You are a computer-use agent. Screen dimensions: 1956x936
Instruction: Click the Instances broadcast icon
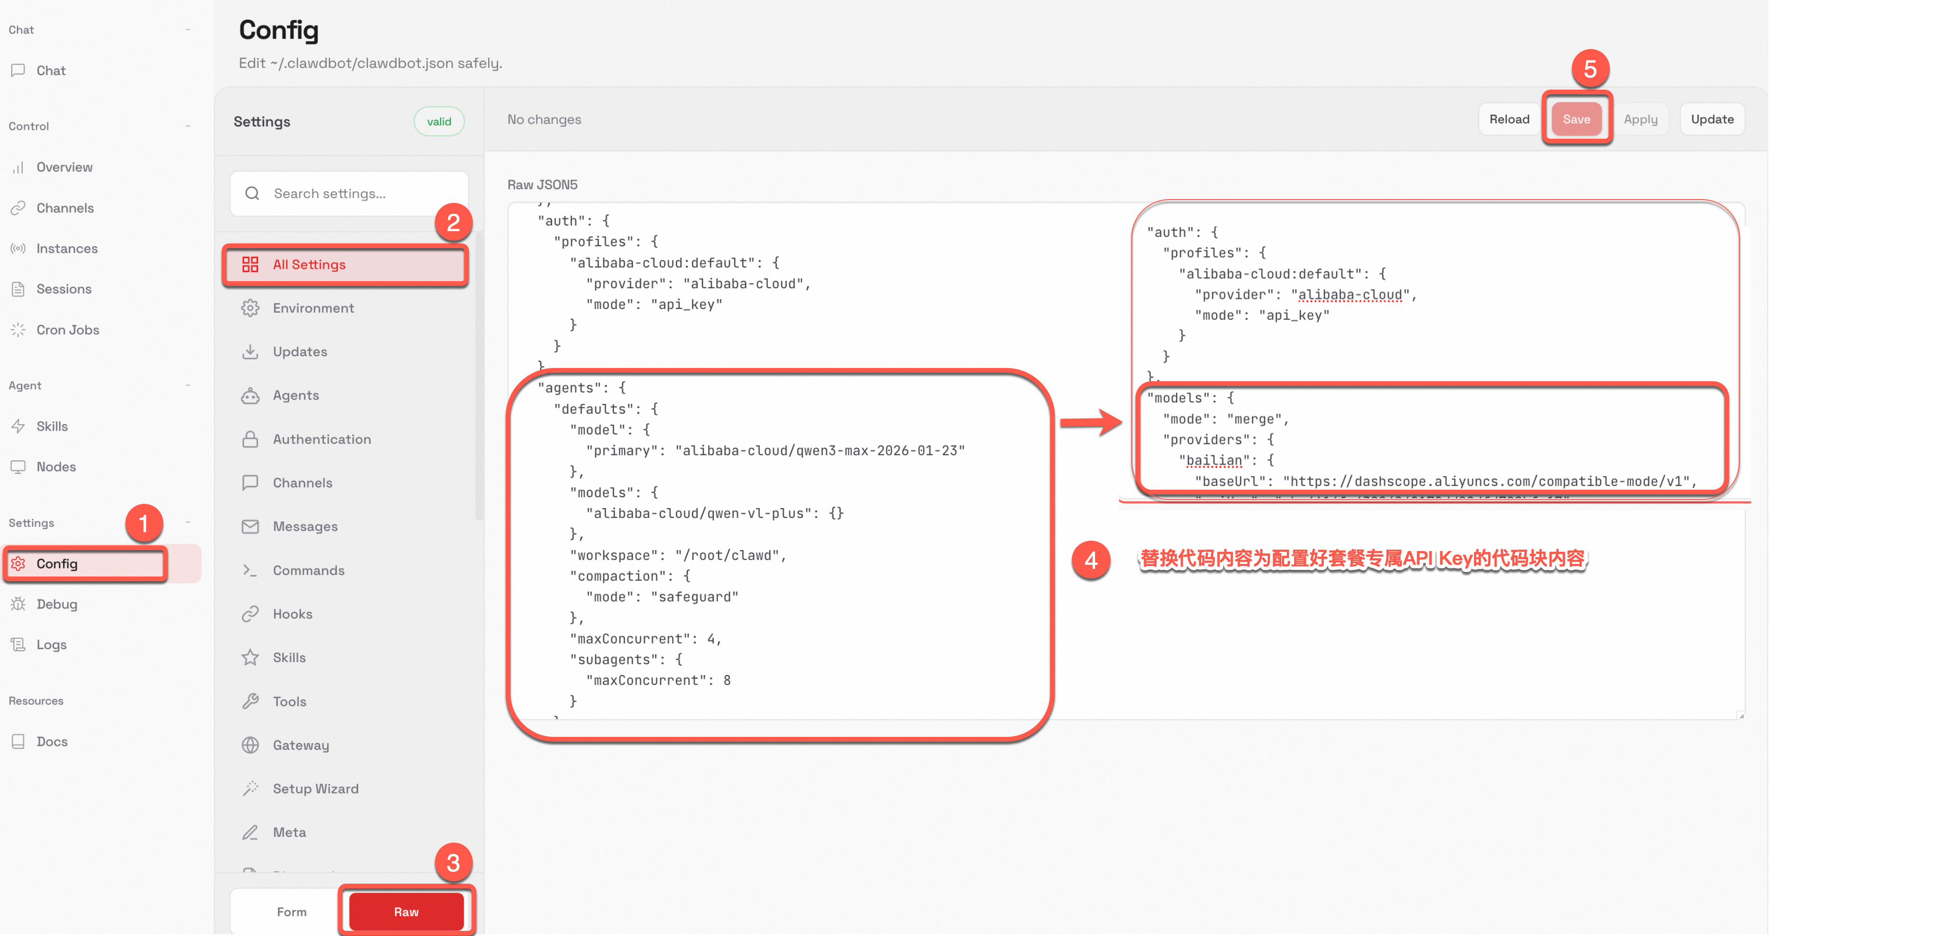(x=18, y=248)
